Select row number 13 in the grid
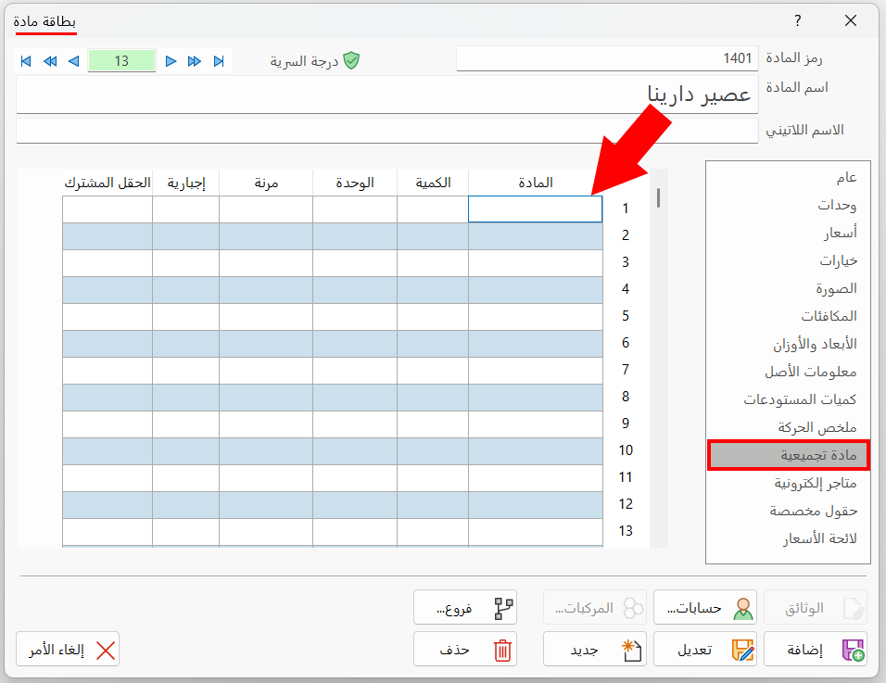 [626, 531]
